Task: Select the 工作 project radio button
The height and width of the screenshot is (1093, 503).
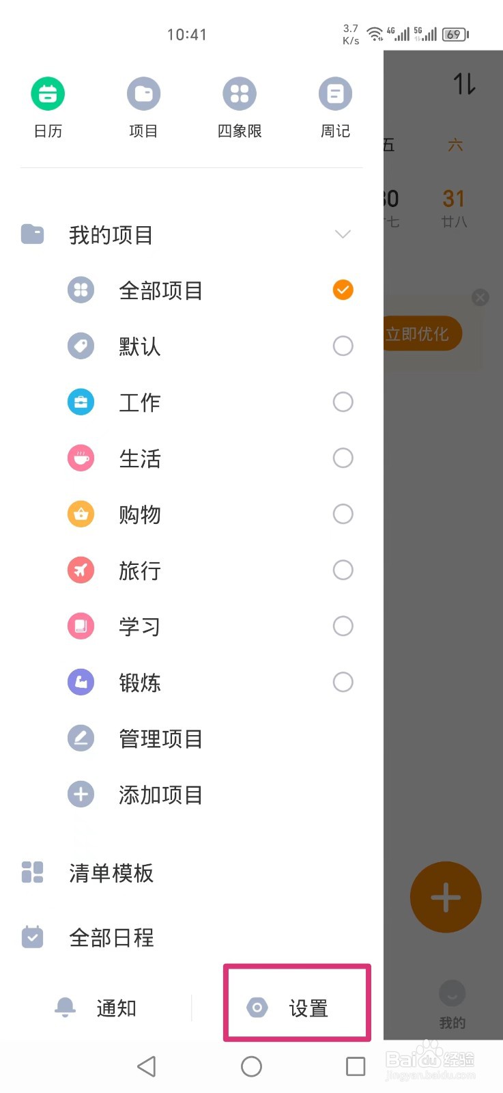Action: pos(343,402)
